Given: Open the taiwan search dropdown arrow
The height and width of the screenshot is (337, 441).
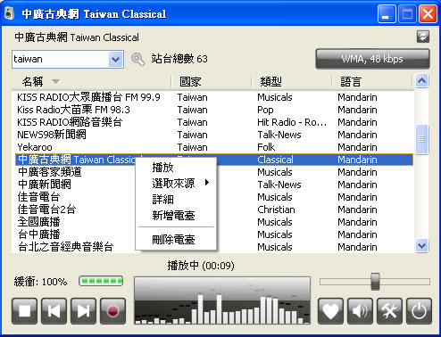Looking at the screenshot, I should pos(116,60).
